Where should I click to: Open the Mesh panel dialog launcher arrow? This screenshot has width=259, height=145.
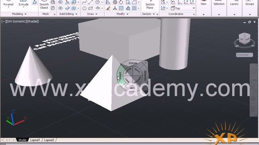54,14
